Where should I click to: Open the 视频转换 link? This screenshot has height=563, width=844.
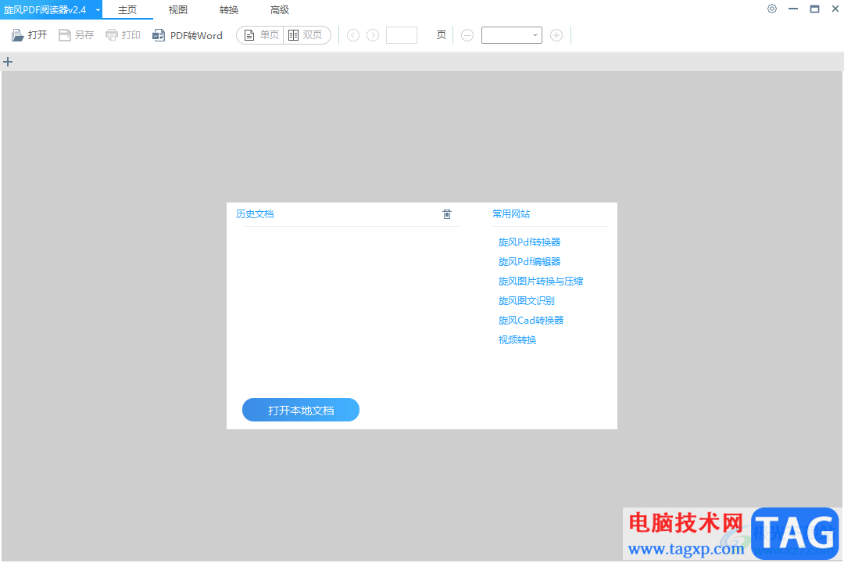[x=517, y=340]
